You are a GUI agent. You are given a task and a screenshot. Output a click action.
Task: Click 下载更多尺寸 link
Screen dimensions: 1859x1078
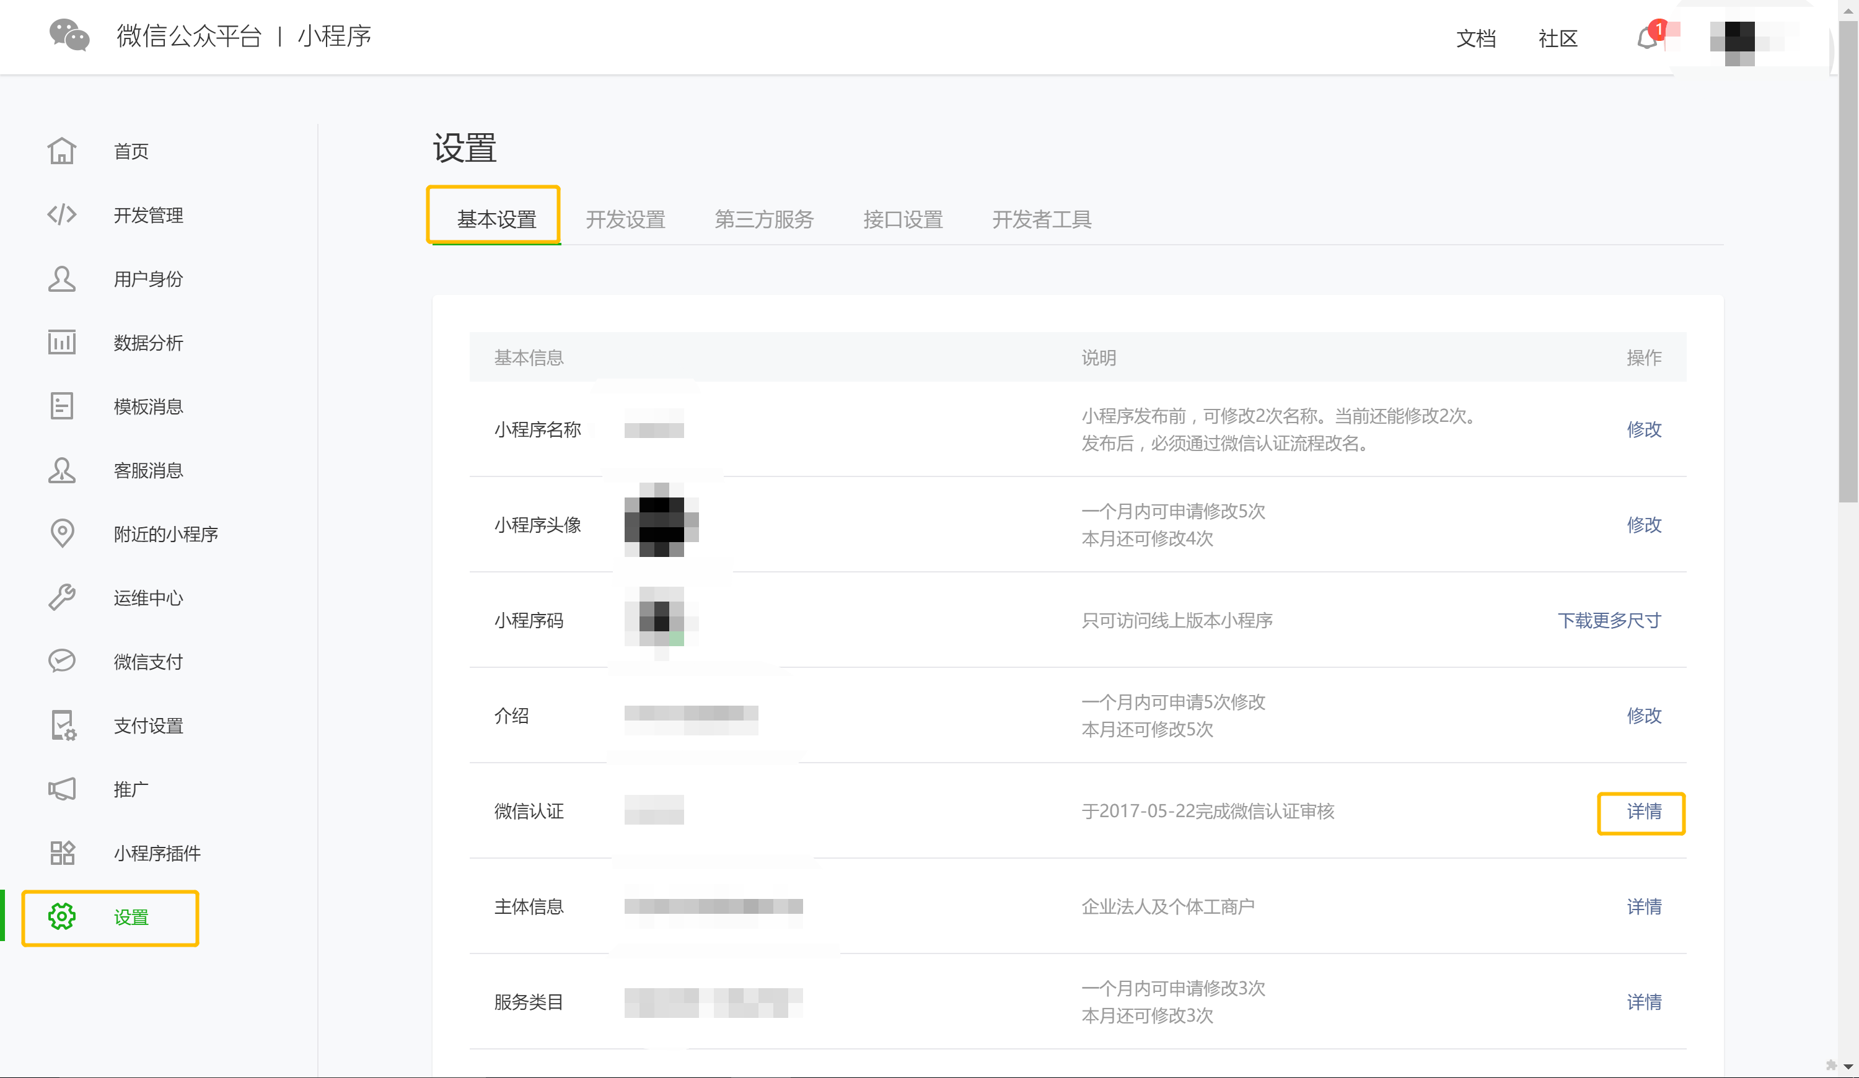(1609, 620)
